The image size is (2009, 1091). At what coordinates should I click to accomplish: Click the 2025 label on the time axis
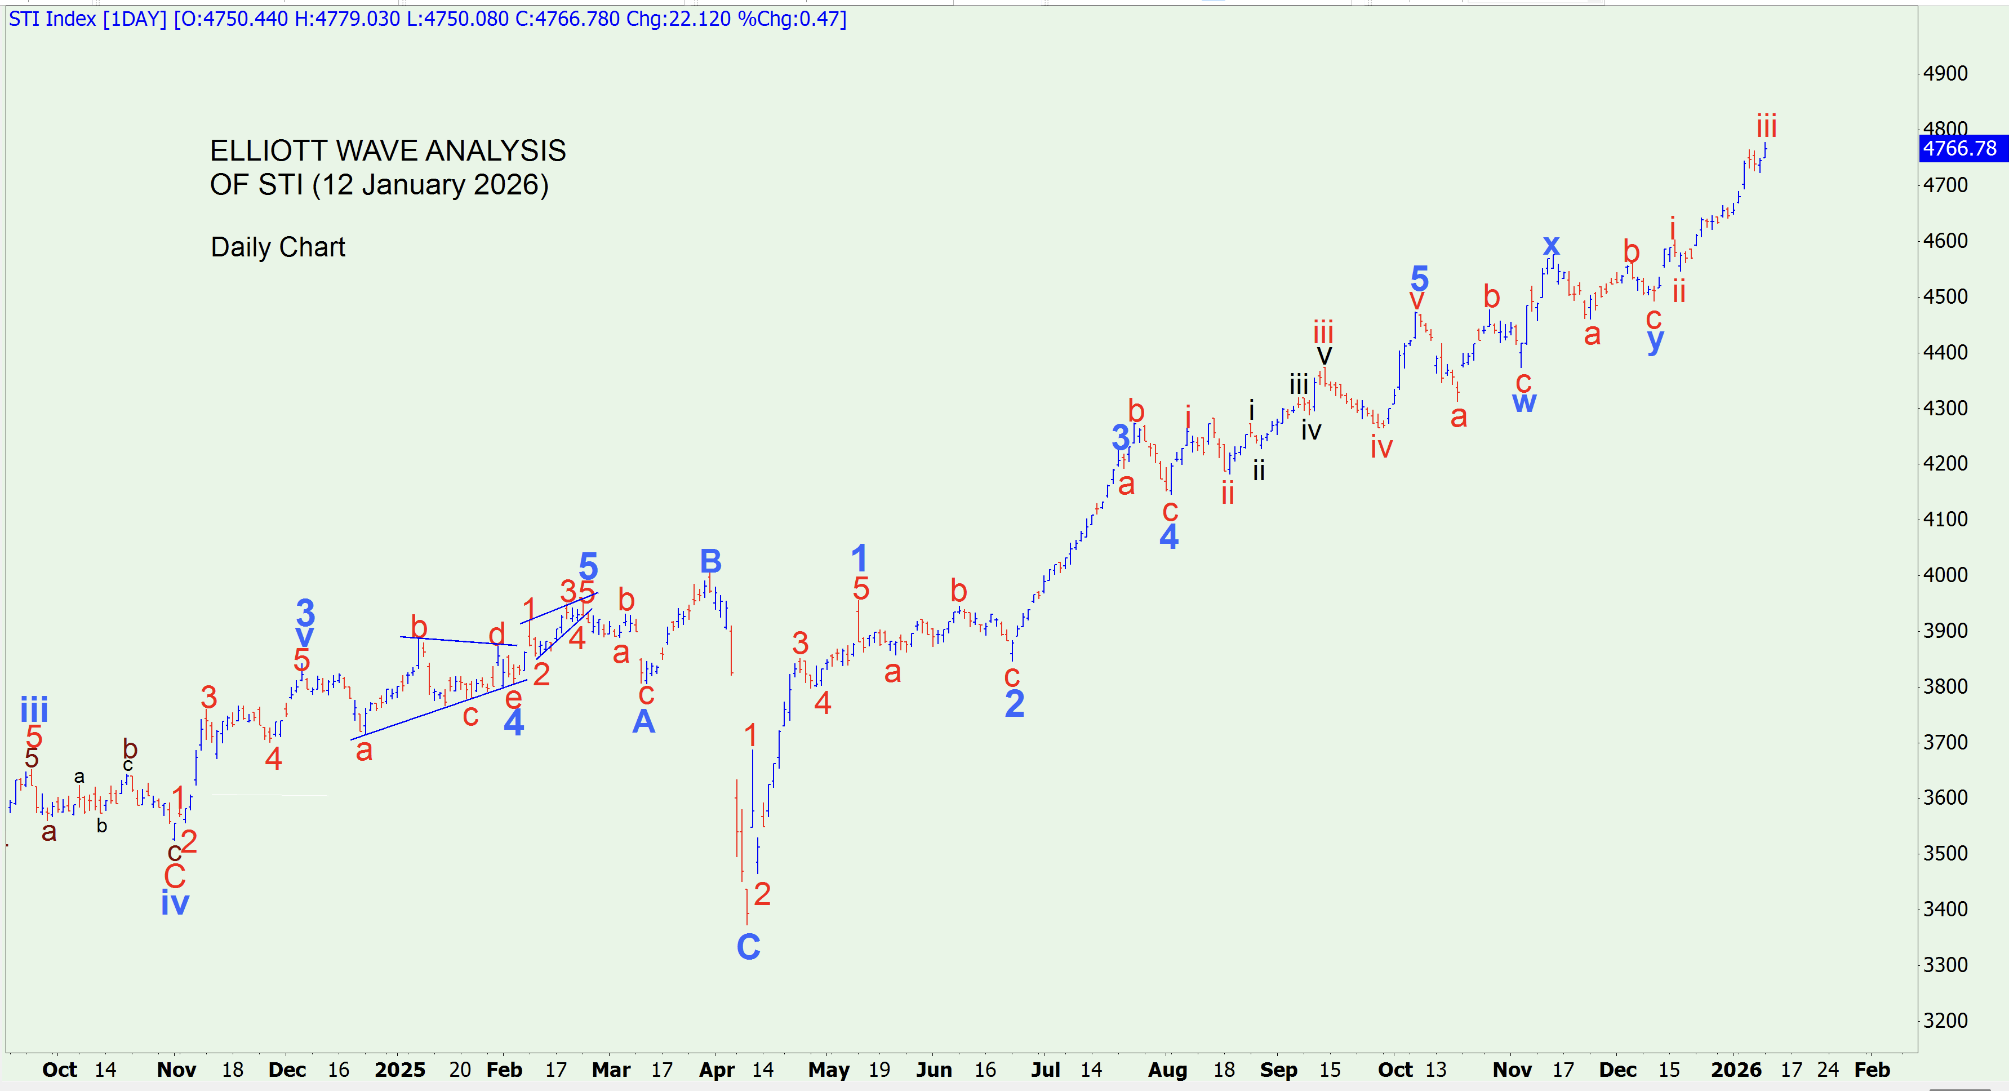(x=399, y=1069)
